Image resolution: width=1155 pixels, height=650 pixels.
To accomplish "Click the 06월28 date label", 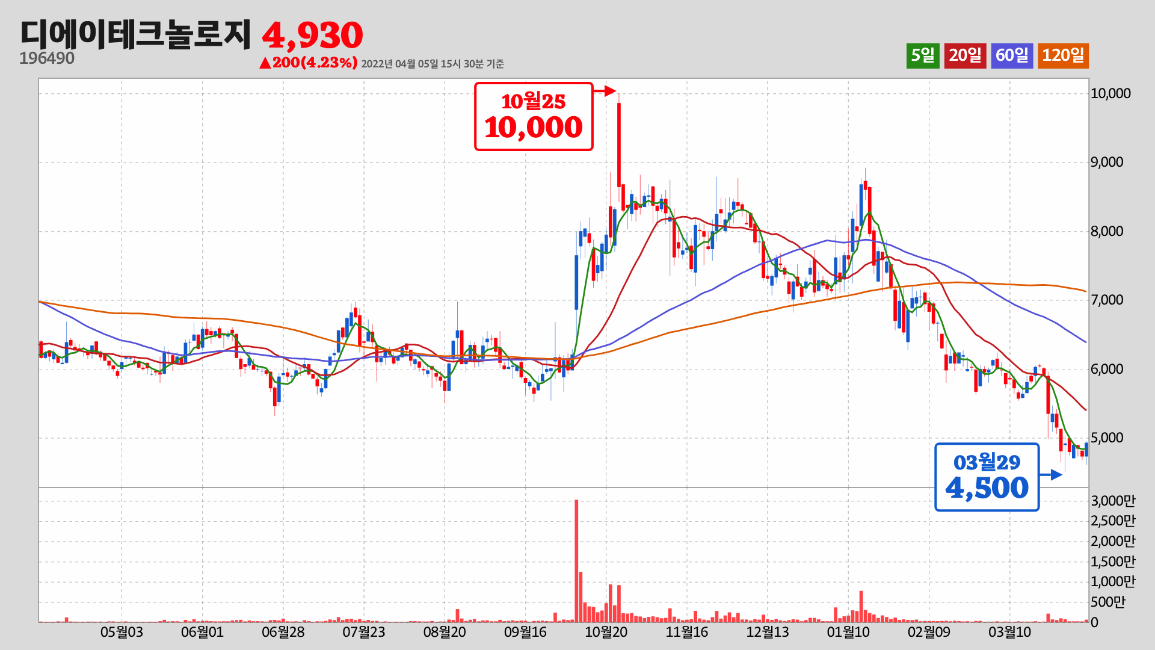I will point(283,633).
